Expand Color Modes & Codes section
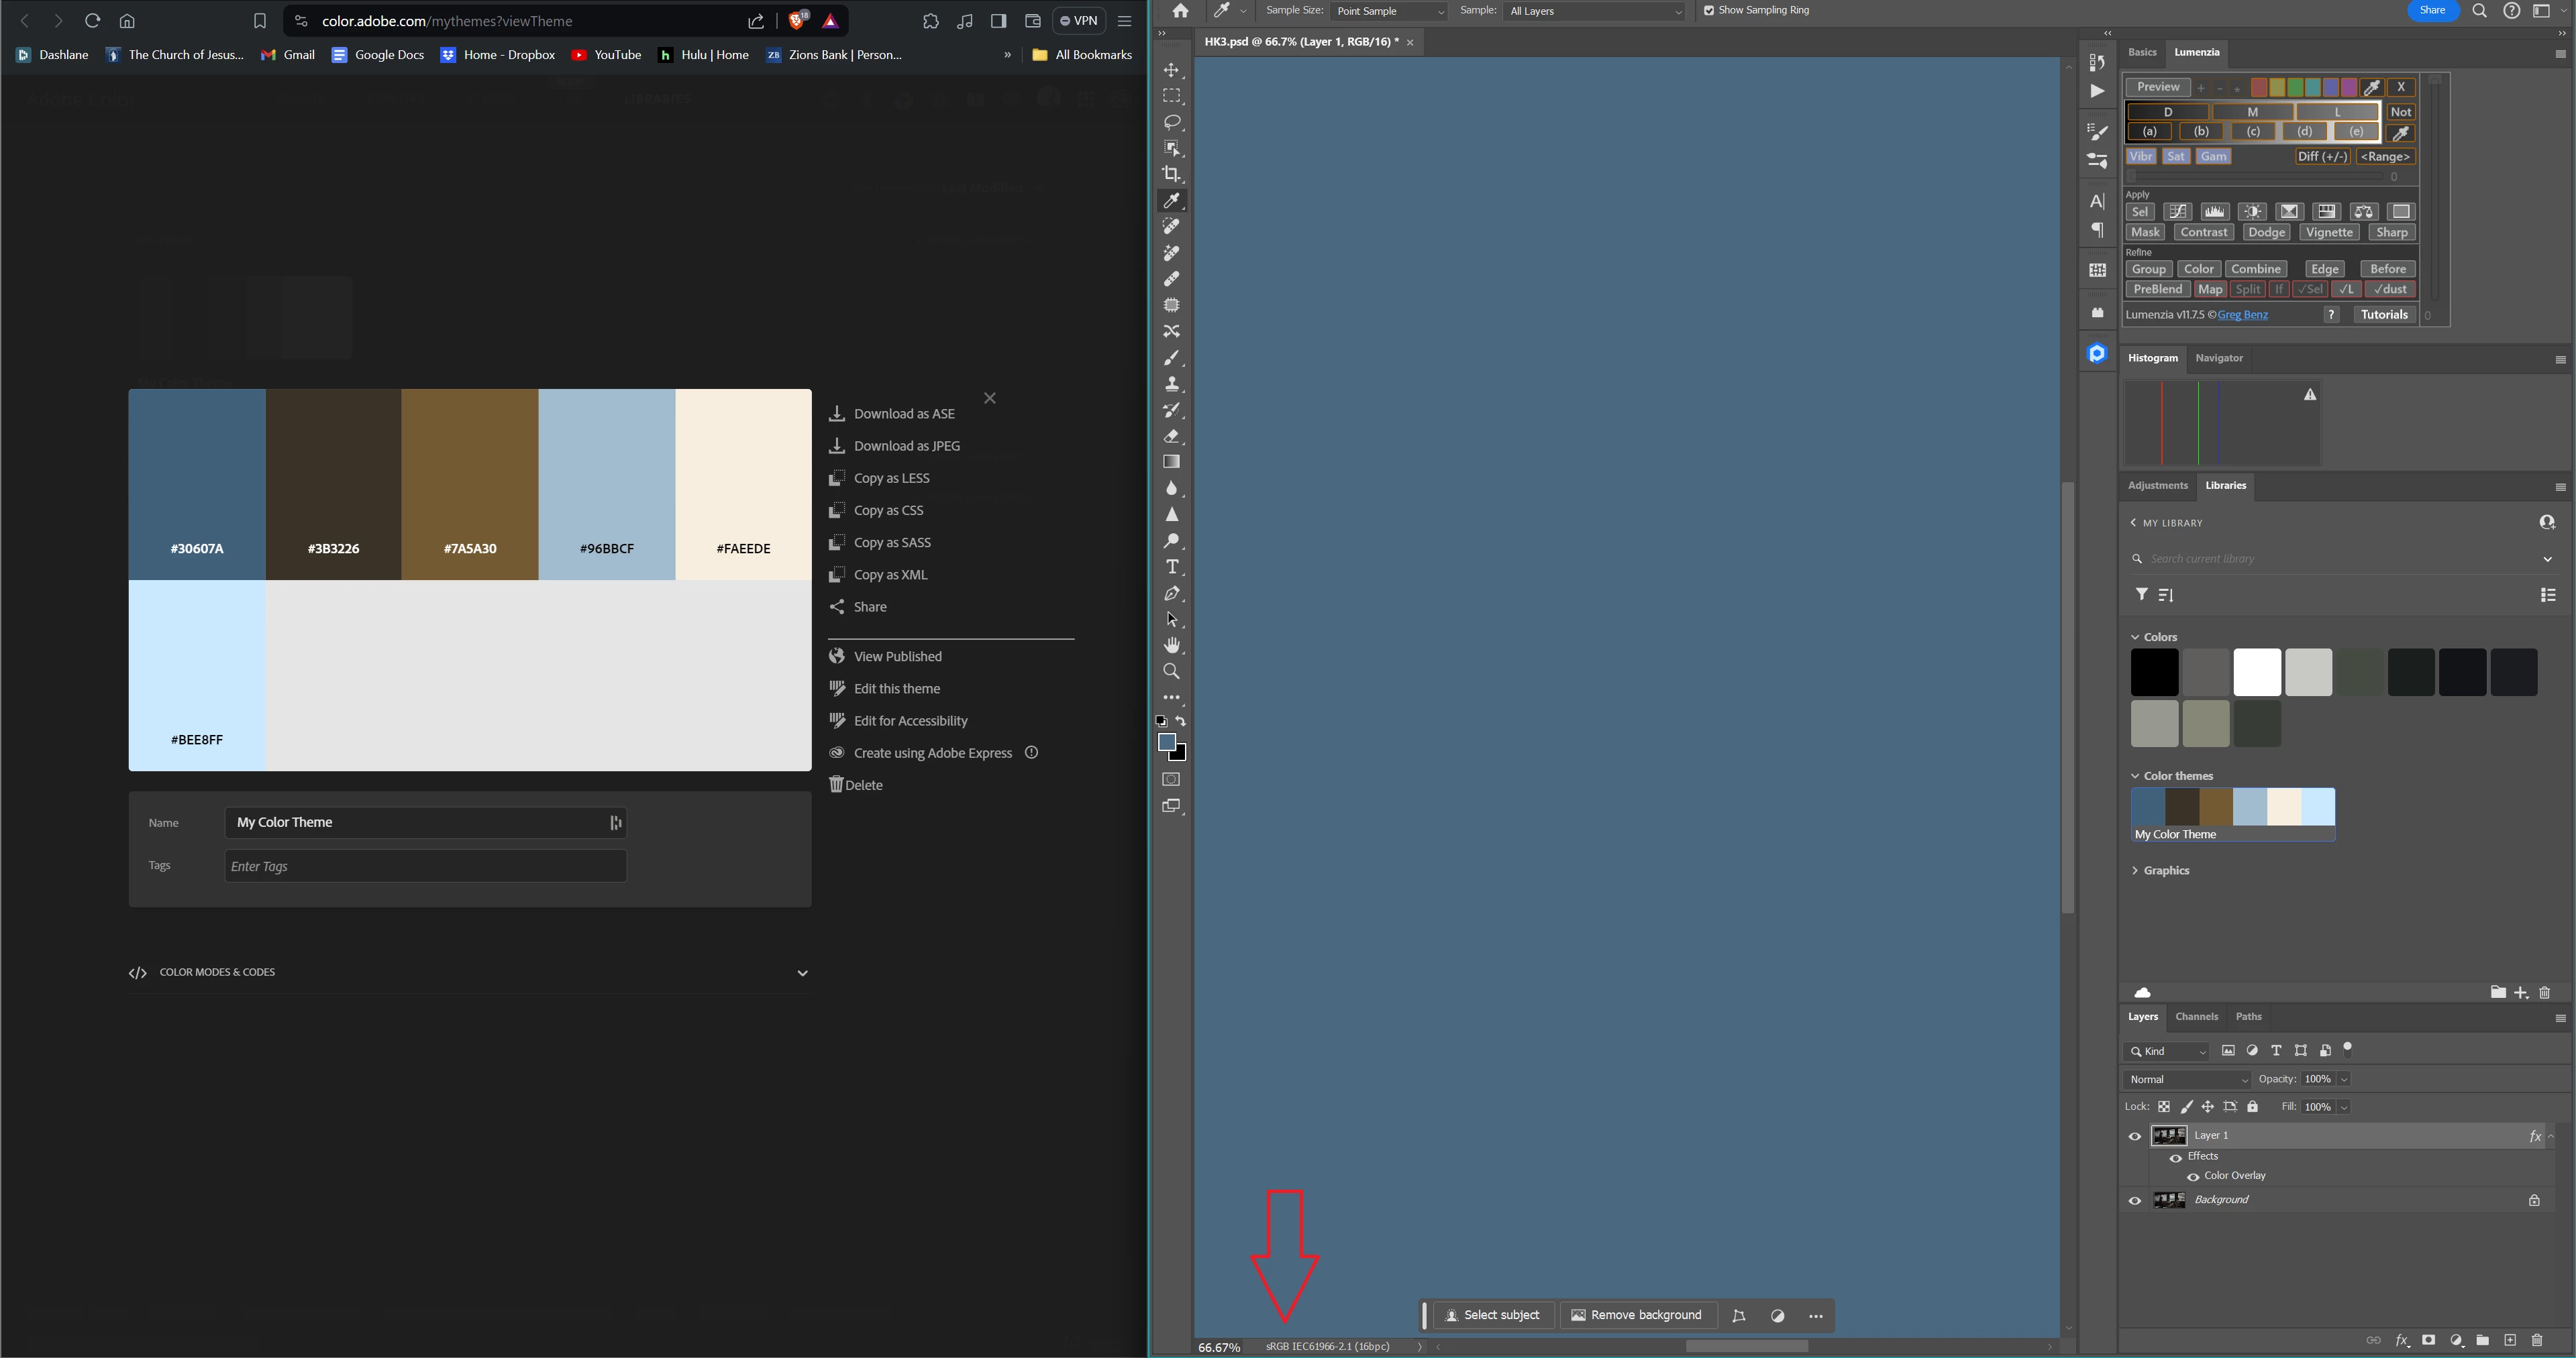 [801, 972]
